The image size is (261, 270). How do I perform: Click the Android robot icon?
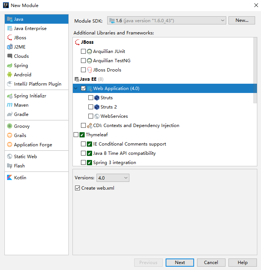pos(10,75)
